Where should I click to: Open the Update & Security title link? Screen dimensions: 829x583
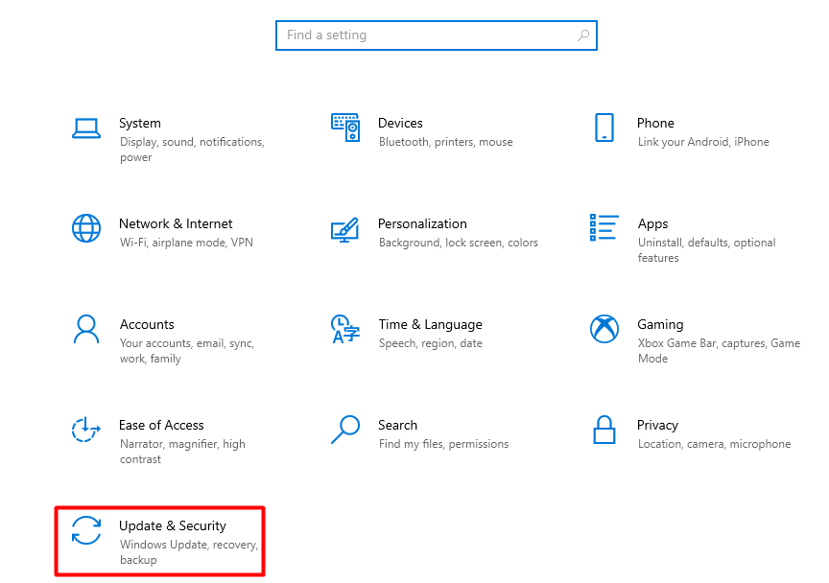pyautogui.click(x=173, y=525)
